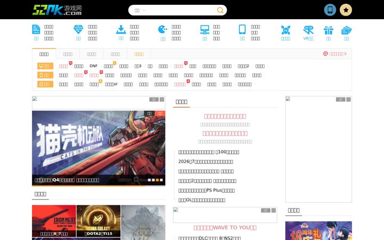Open the DNF game link
The height and width of the screenshot is (240, 384).
click(x=93, y=66)
